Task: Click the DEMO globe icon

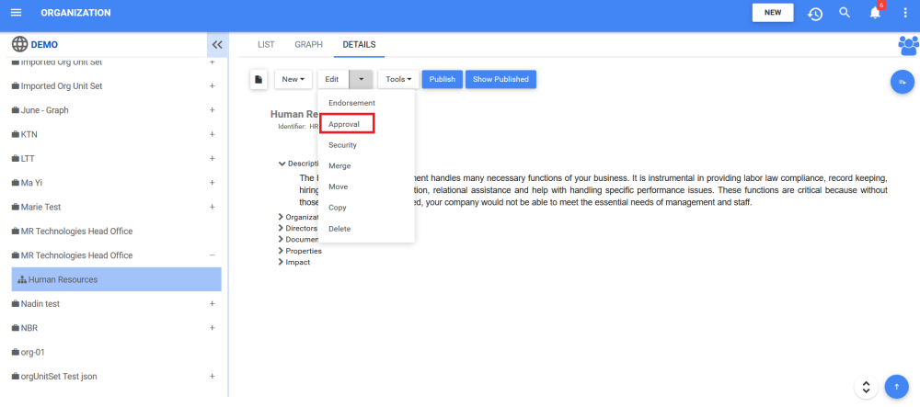Action: (19, 44)
